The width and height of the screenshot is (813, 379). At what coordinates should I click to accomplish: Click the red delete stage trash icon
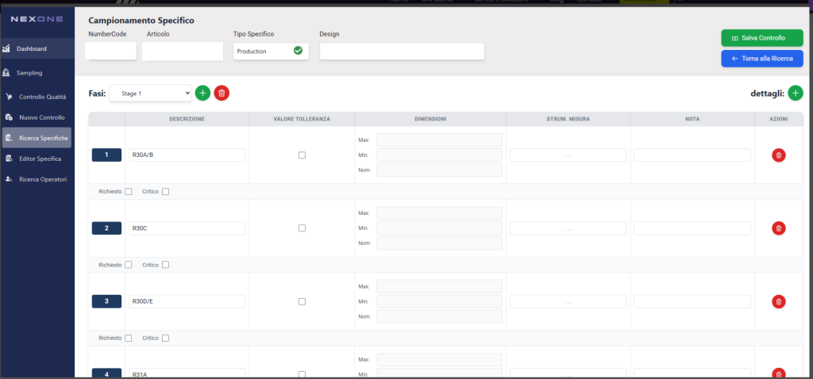[x=222, y=94]
